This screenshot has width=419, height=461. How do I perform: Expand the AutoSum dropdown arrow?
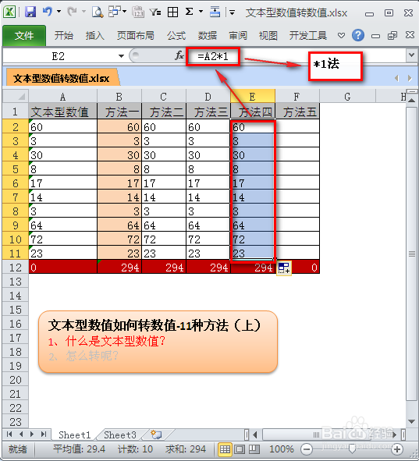click(201, 12)
